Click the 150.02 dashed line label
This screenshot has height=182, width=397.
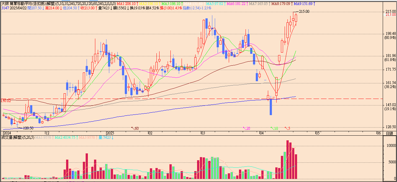[6, 101]
